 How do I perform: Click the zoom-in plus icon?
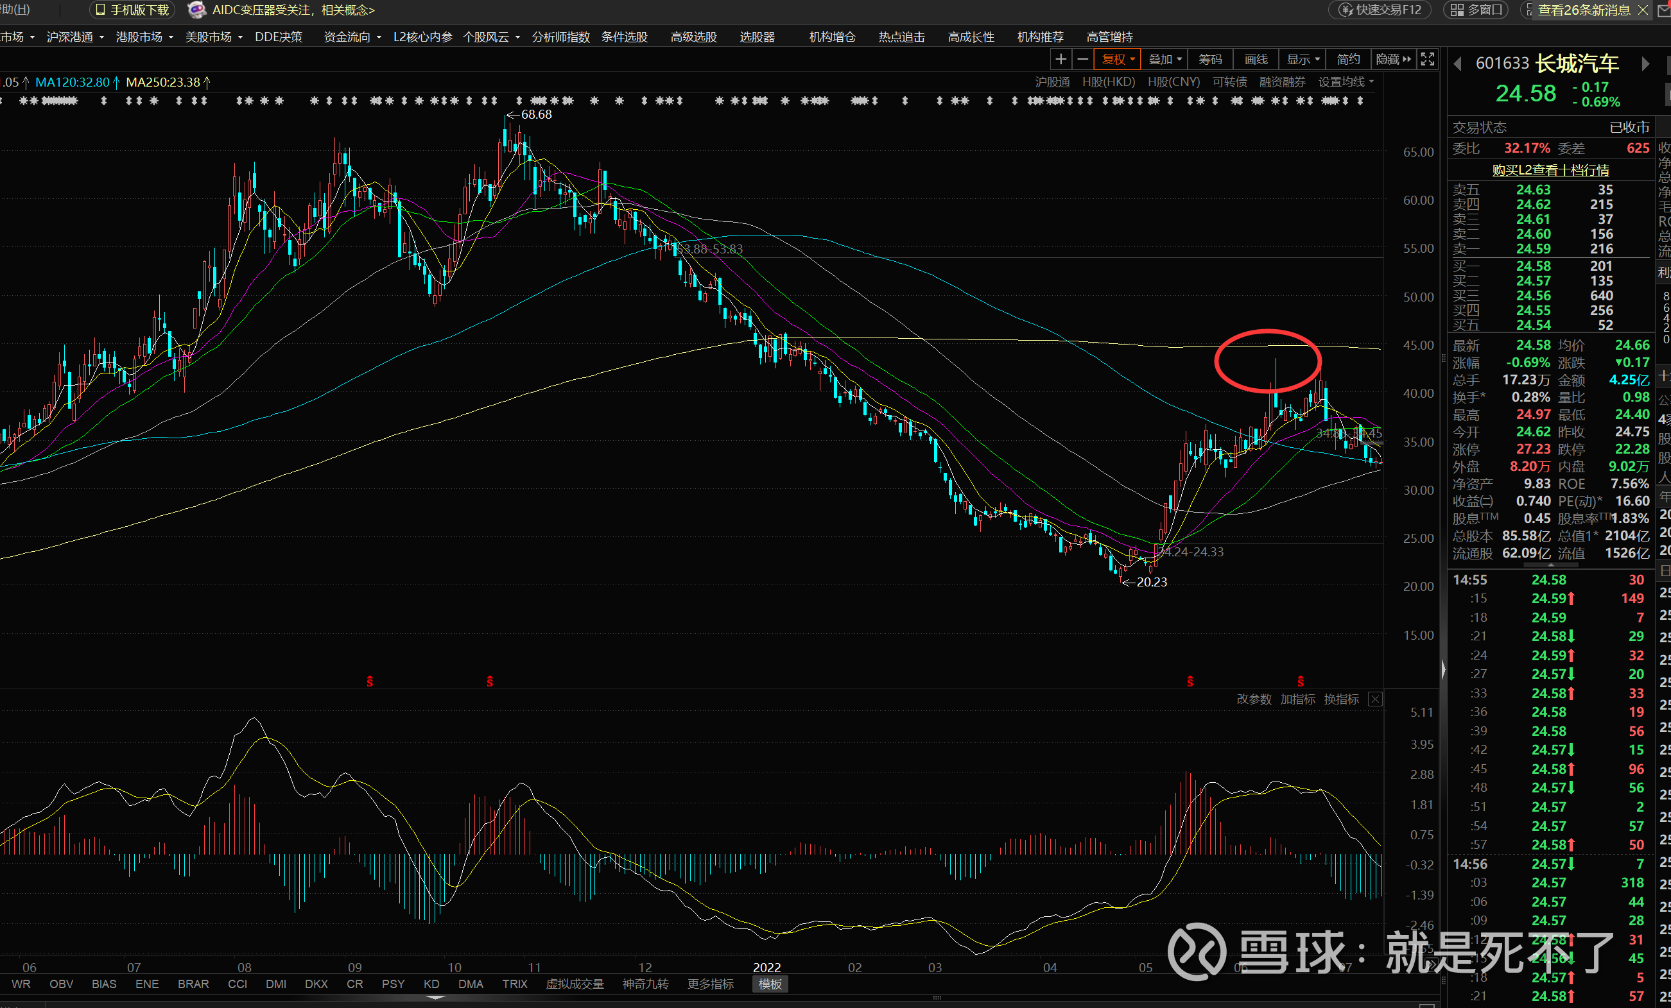(1061, 60)
